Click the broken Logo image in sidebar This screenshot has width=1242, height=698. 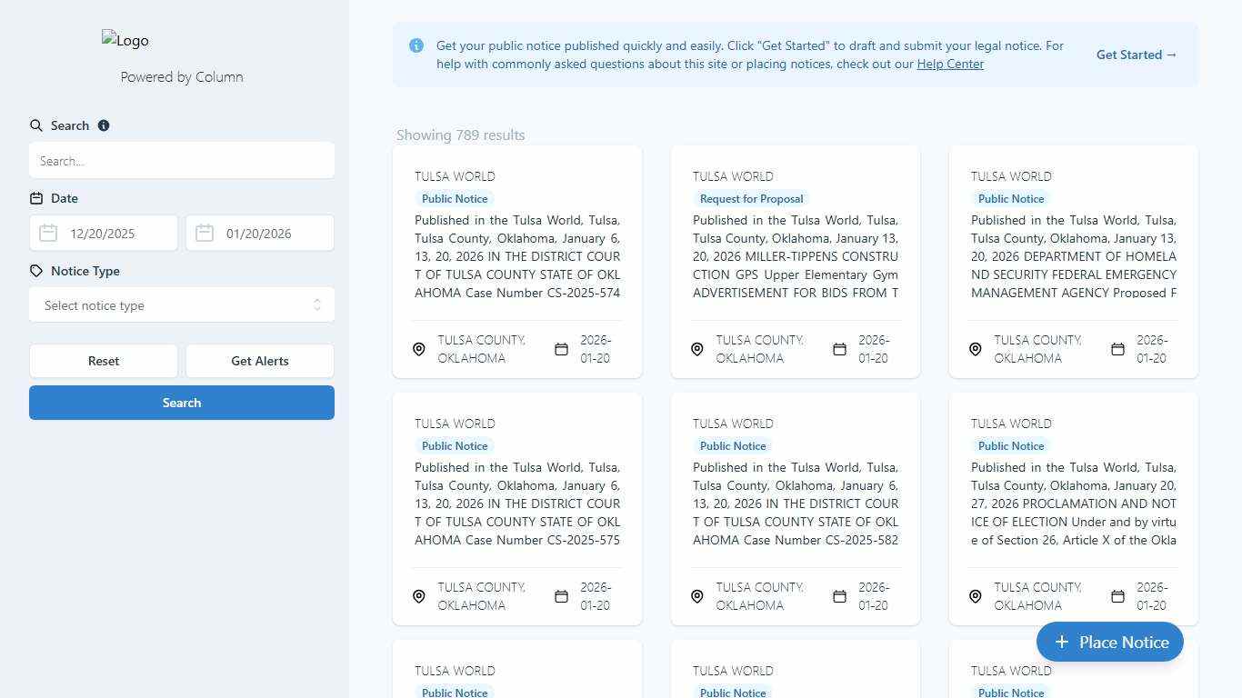[x=125, y=40]
